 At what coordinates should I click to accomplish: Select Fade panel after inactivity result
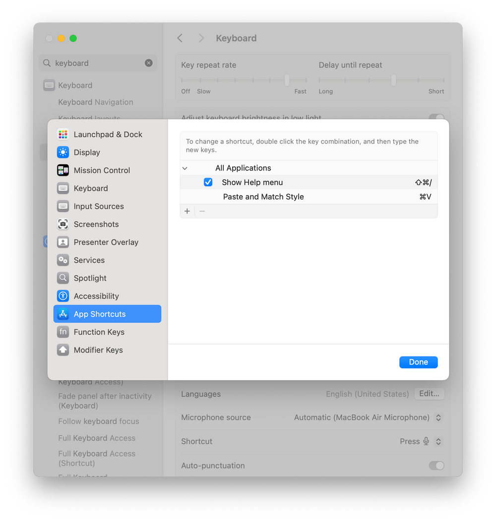click(x=105, y=401)
